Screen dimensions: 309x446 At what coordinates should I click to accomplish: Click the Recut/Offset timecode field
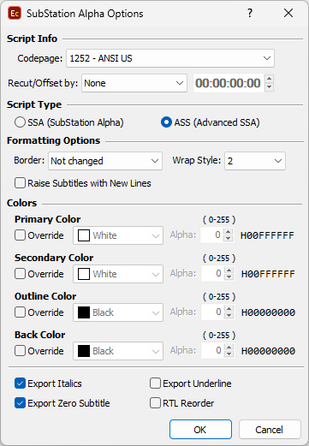228,83
